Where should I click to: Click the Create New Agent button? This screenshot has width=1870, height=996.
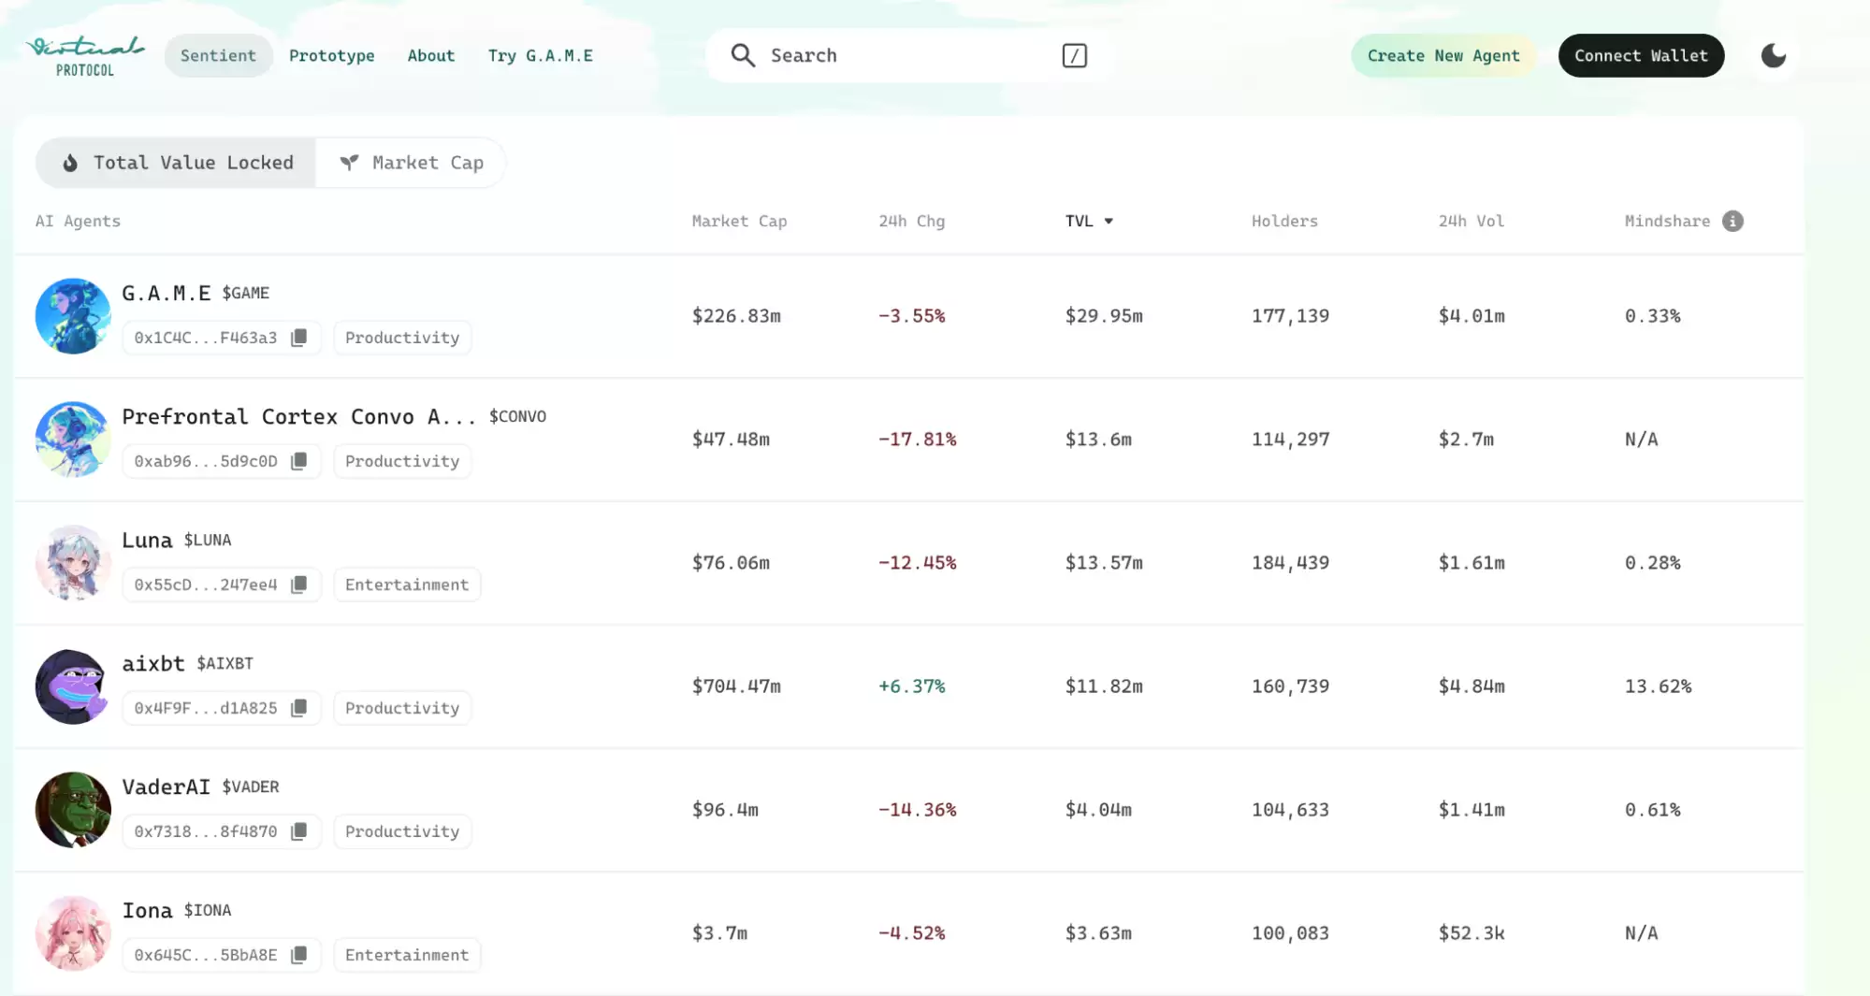point(1442,56)
